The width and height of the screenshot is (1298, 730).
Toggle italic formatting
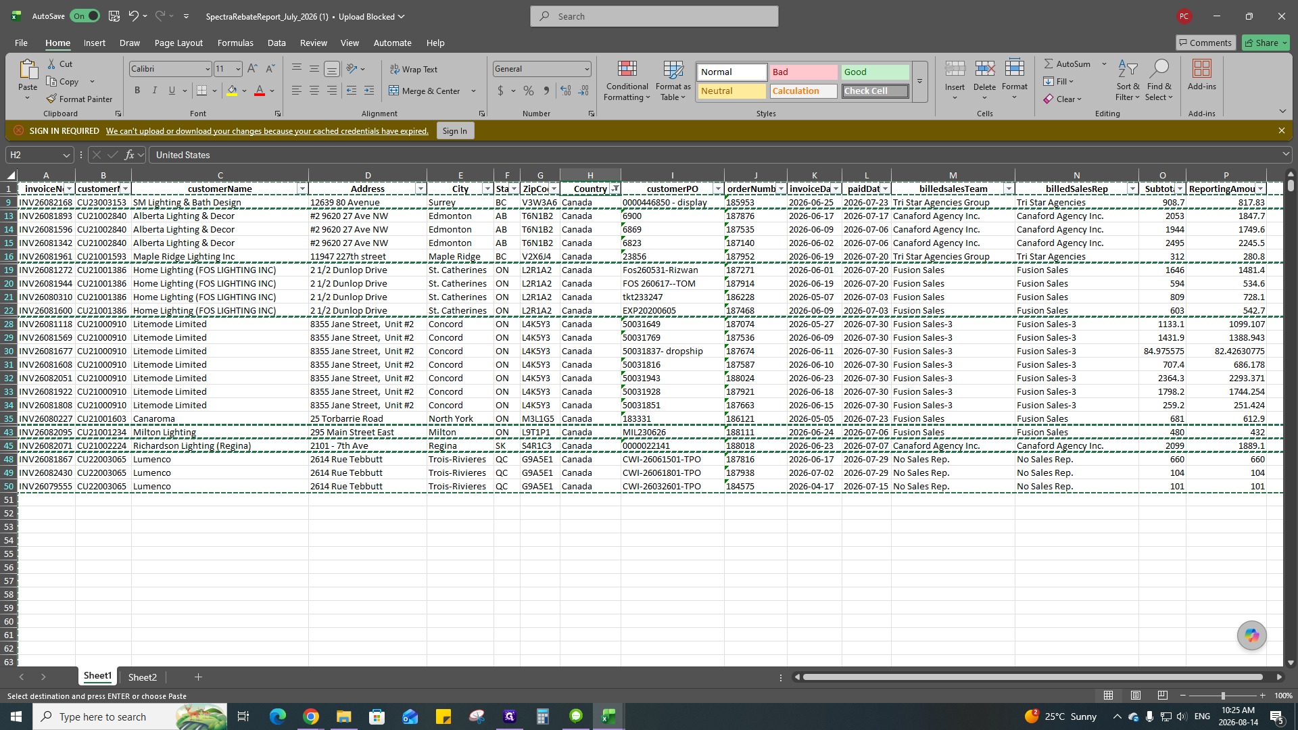155,91
